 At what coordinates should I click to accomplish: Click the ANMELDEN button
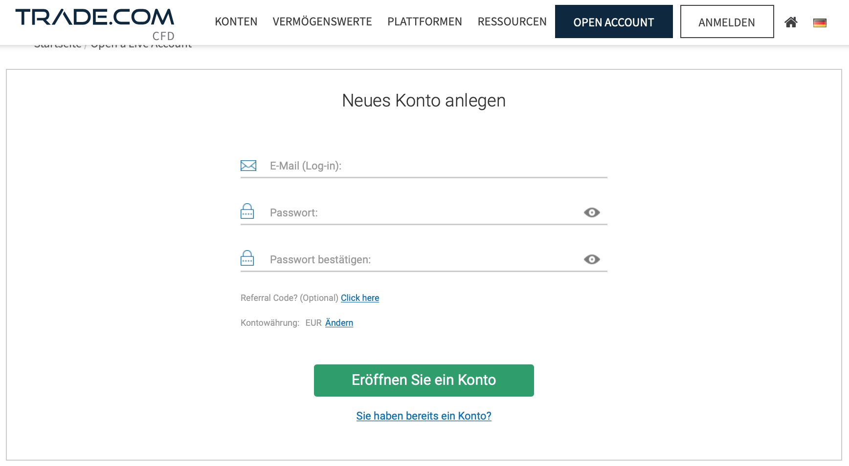(x=727, y=21)
